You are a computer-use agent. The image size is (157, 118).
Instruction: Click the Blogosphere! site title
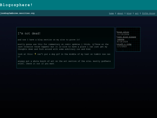[x=16, y=5]
